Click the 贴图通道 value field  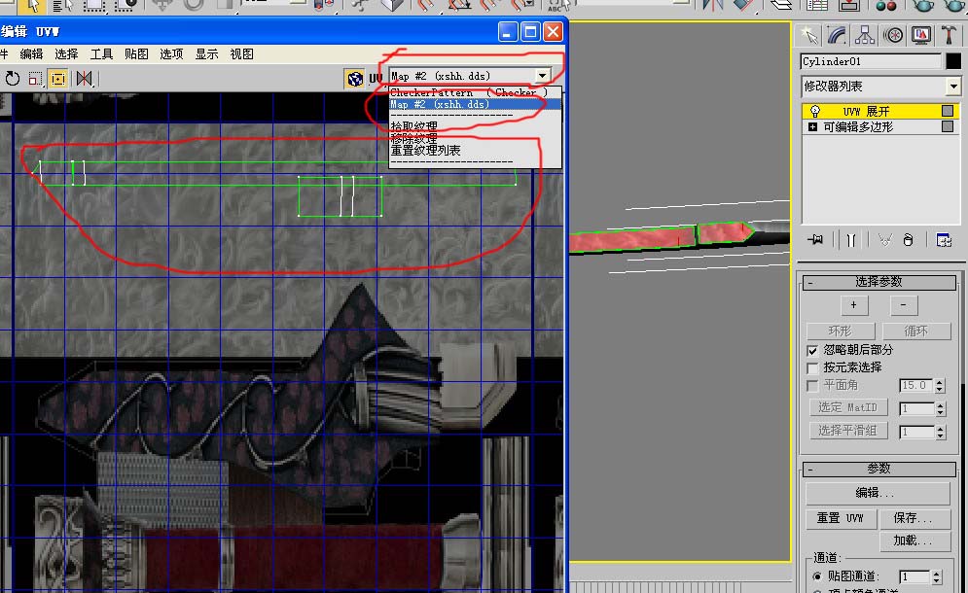click(x=914, y=576)
